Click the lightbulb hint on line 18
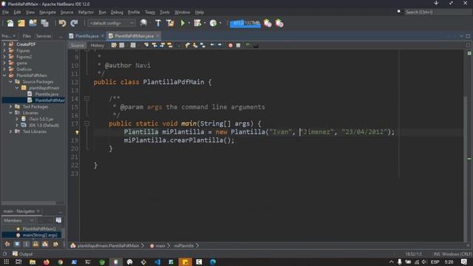 (77, 132)
